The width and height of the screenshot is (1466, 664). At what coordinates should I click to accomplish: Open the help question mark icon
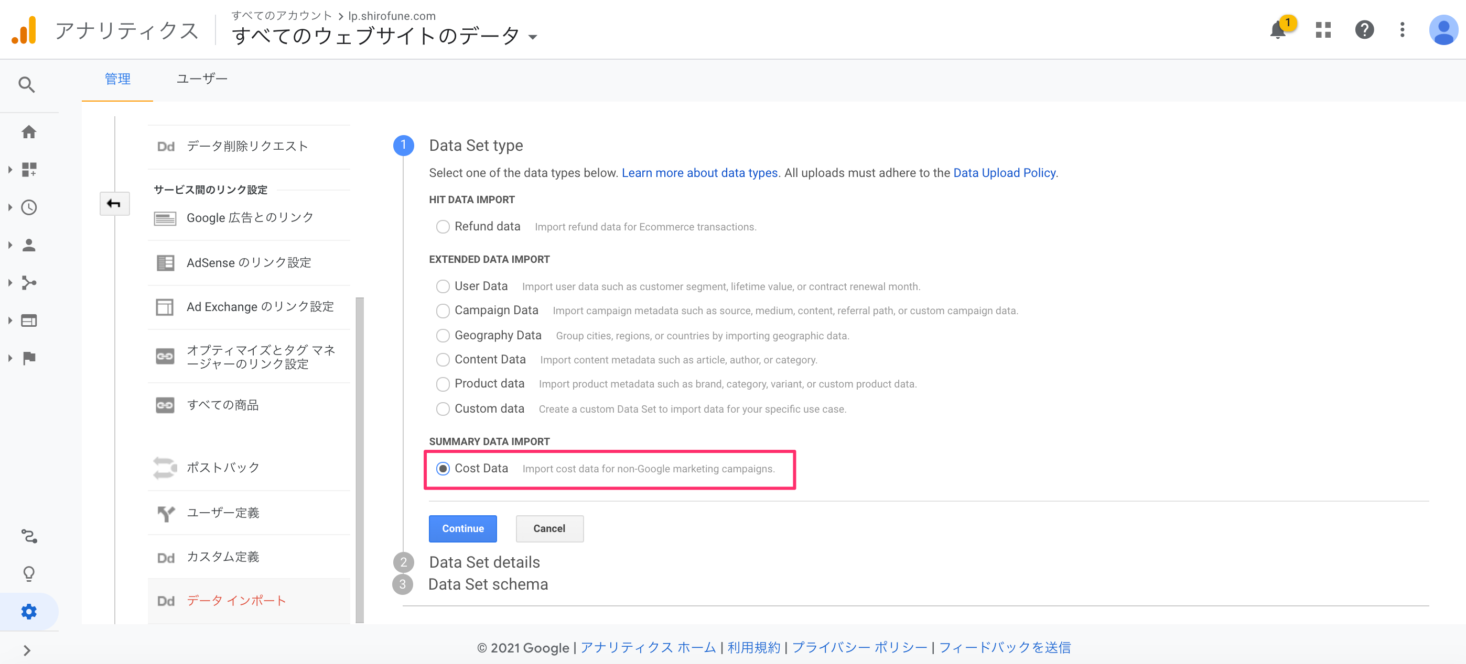click(x=1364, y=29)
